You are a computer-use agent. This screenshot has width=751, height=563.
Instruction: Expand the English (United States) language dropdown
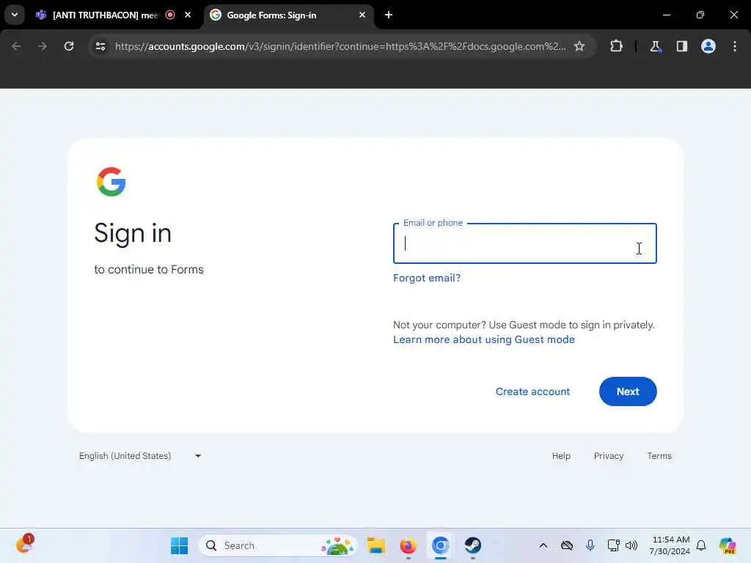(140, 456)
